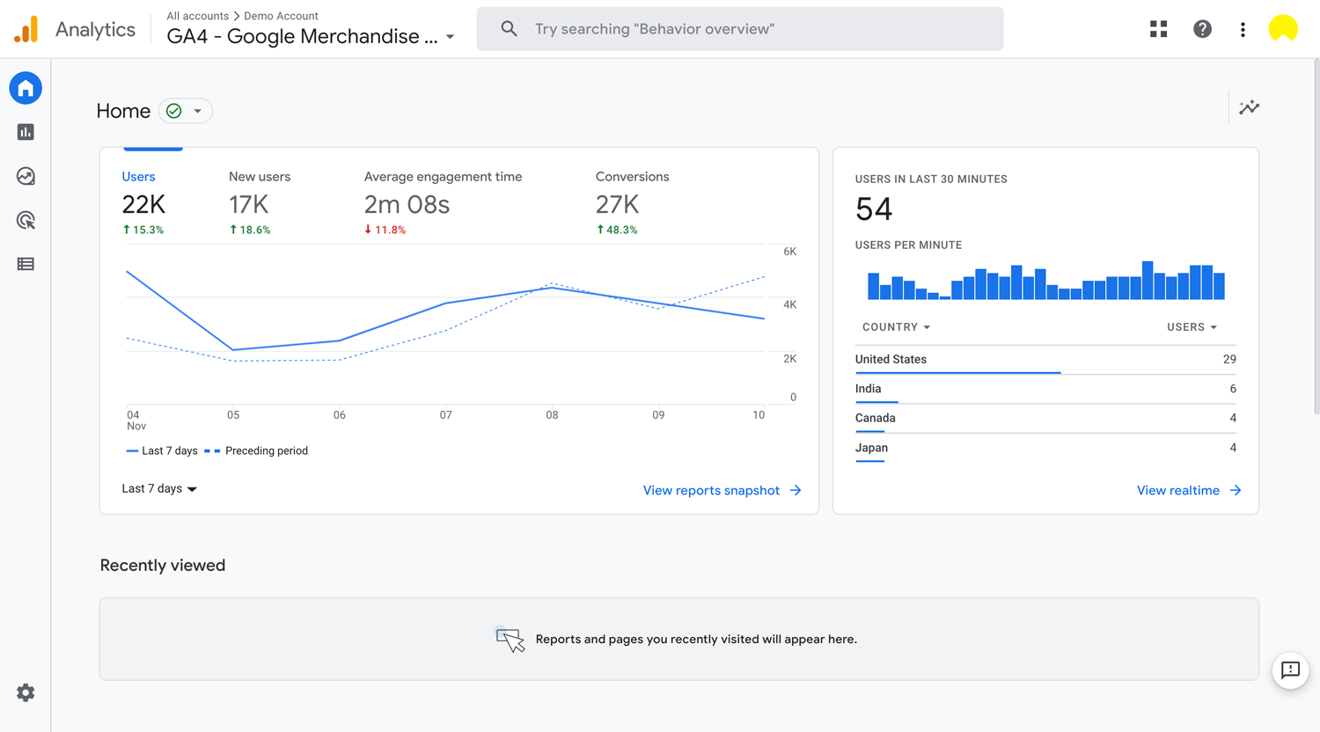Image resolution: width=1320 pixels, height=732 pixels.
Task: Click View reports snapshot link
Action: pyautogui.click(x=711, y=490)
